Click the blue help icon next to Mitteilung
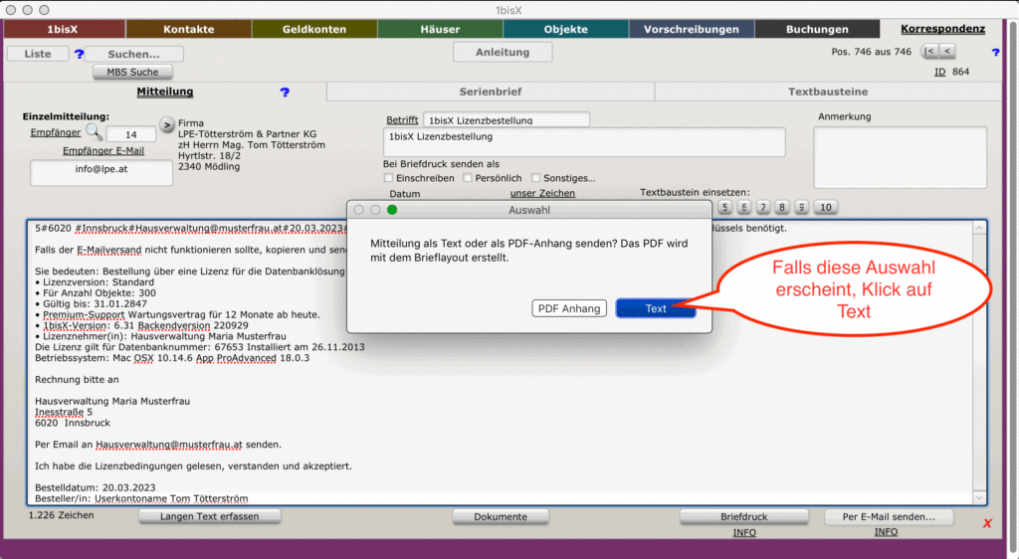The height and width of the screenshot is (559, 1019). click(285, 93)
